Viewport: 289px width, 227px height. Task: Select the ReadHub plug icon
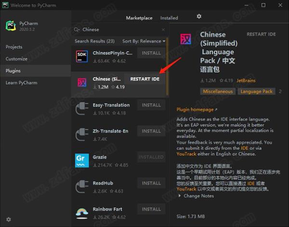(x=82, y=187)
